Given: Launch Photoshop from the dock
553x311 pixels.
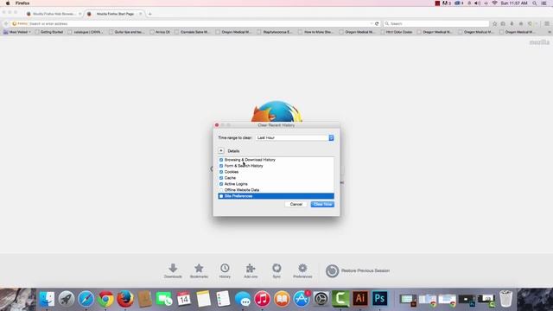Looking at the screenshot, I should click(379, 299).
